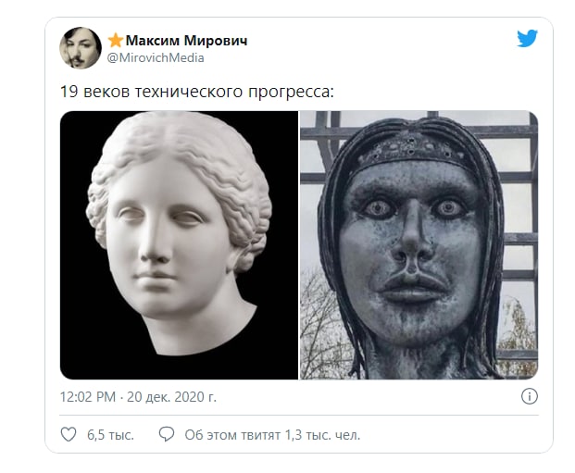Click the 6,5 тыс. likes count
This screenshot has width=575, height=473.
[110, 435]
